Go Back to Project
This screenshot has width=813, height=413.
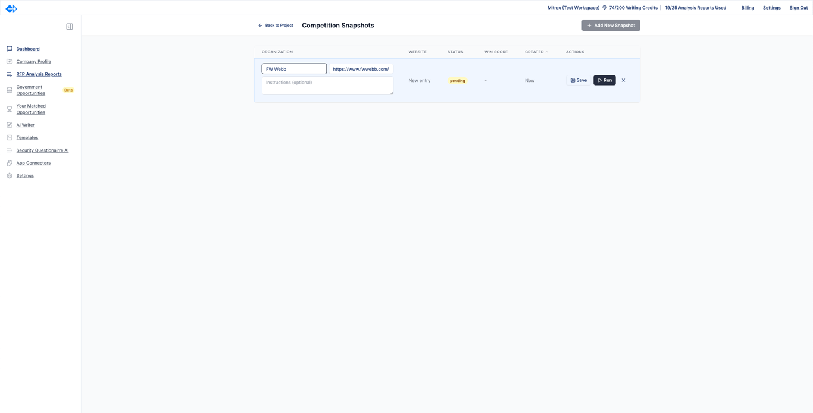(276, 26)
